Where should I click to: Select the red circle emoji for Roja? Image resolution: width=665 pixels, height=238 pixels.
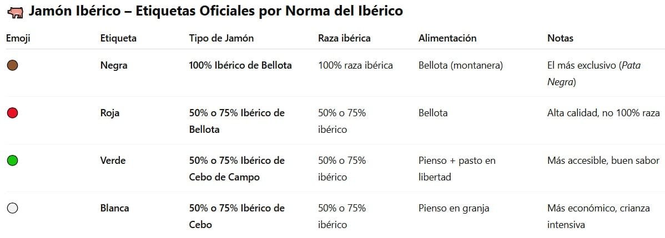13,113
